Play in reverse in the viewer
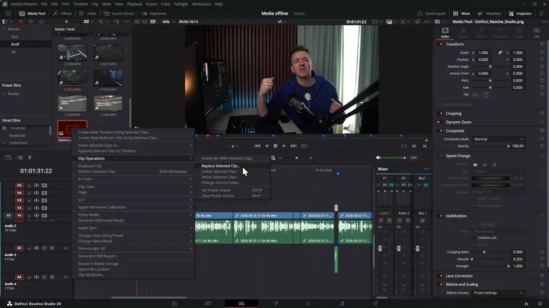 pos(267,146)
